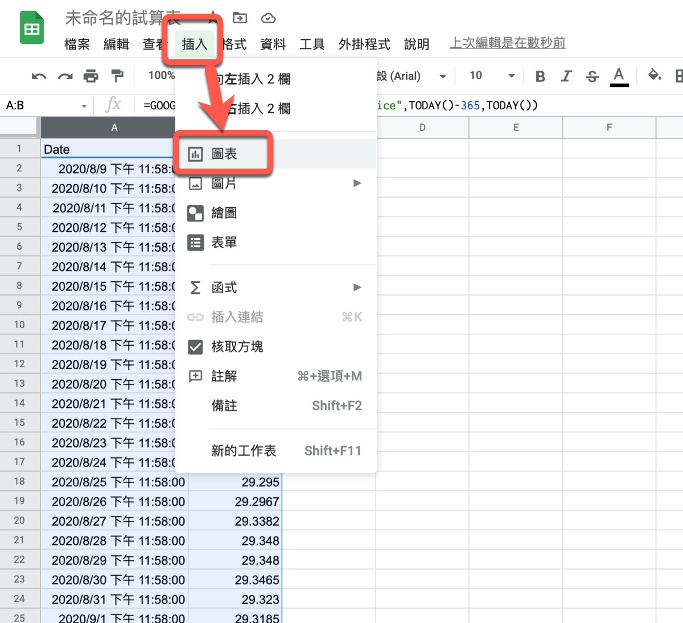The height and width of the screenshot is (623, 683).
Task: Print the spreadsheet
Action: (x=91, y=76)
